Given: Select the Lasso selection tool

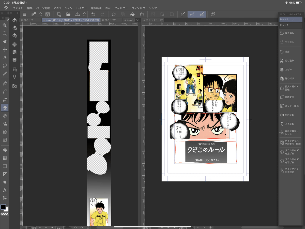Looking at the screenshot, I should (5, 66).
